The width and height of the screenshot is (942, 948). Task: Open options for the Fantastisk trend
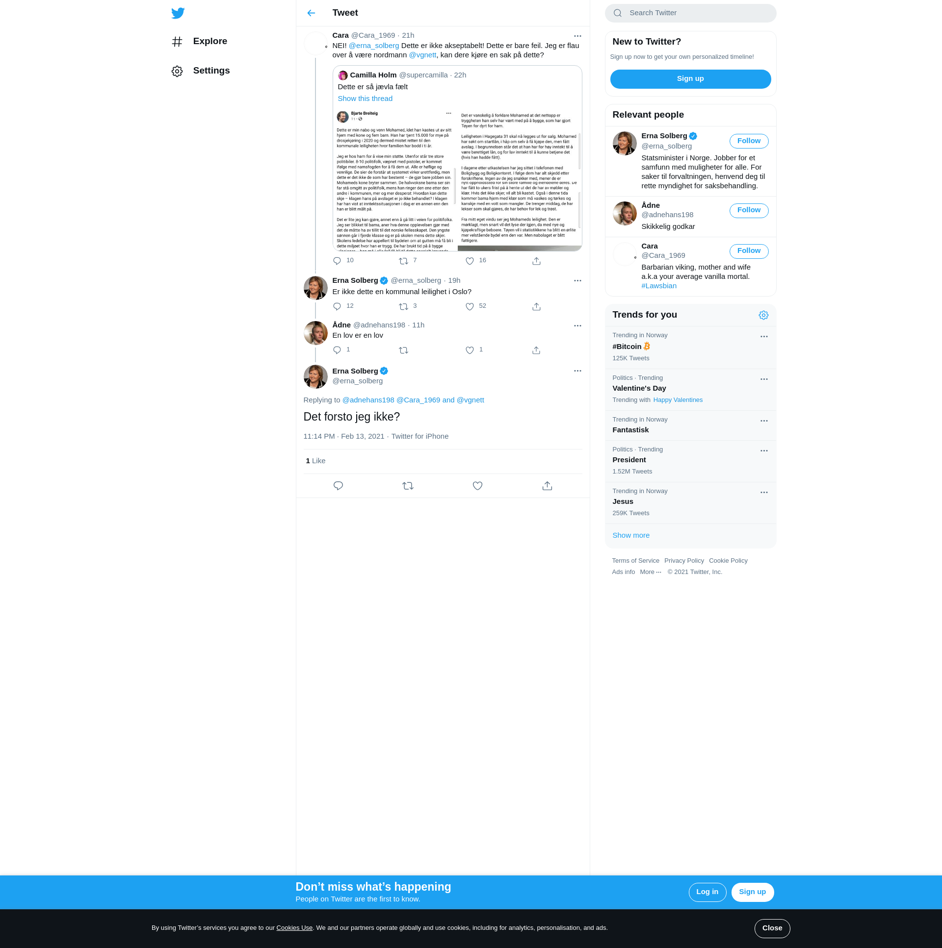point(764,421)
